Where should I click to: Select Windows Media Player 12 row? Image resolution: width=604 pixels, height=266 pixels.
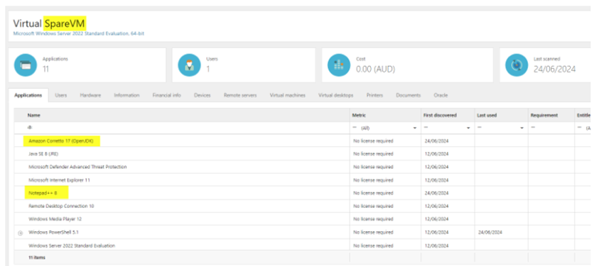click(303, 219)
